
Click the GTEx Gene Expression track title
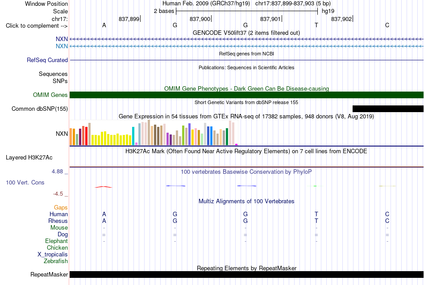pyautogui.click(x=246, y=117)
